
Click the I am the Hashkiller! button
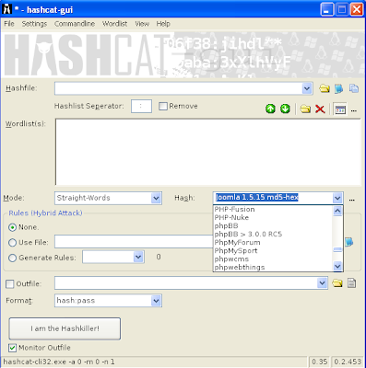65,328
